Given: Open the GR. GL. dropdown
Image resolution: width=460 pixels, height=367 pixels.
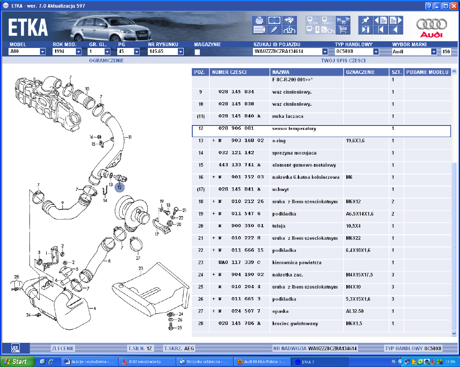Looking at the screenshot, I should [107, 52].
